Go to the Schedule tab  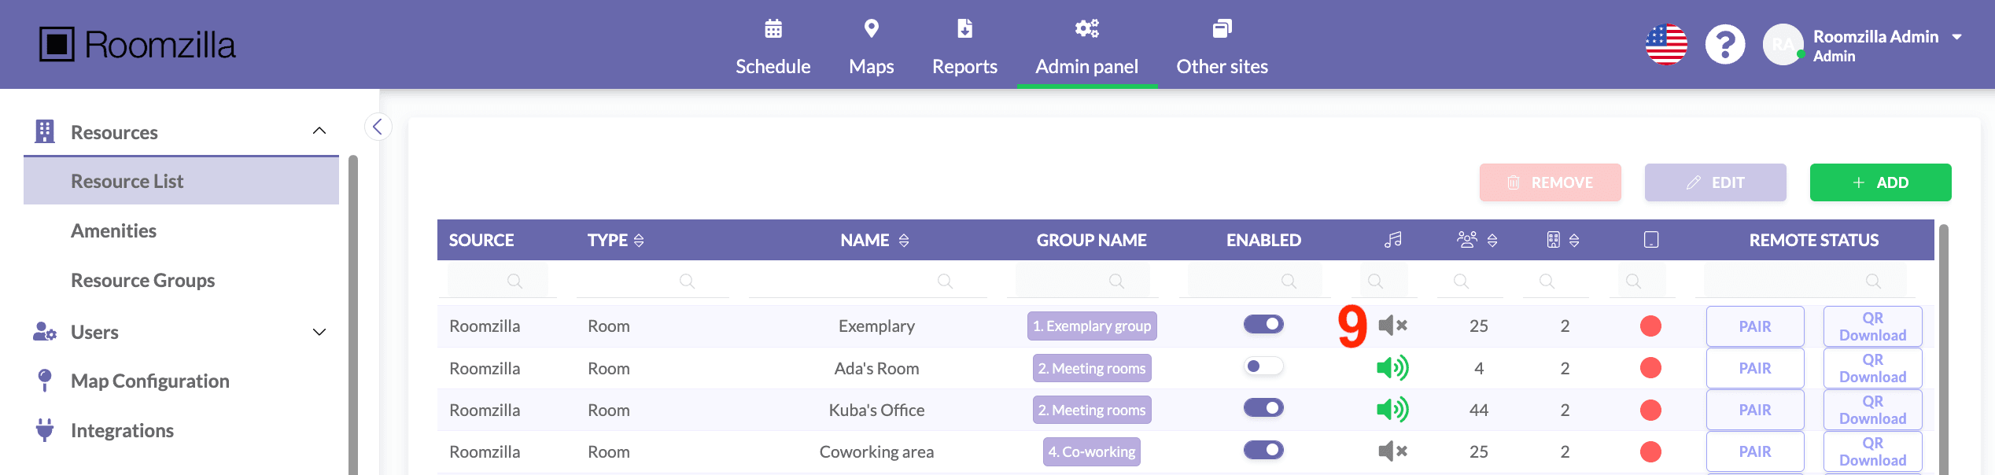click(x=773, y=47)
